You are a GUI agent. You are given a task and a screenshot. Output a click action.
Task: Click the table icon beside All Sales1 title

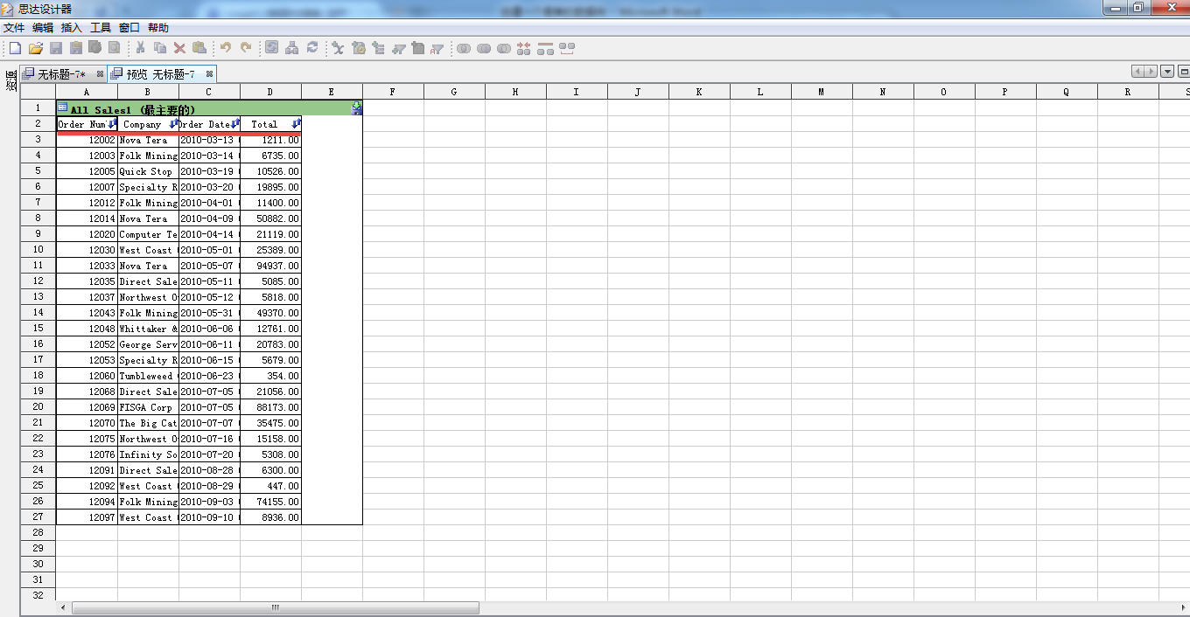62,108
